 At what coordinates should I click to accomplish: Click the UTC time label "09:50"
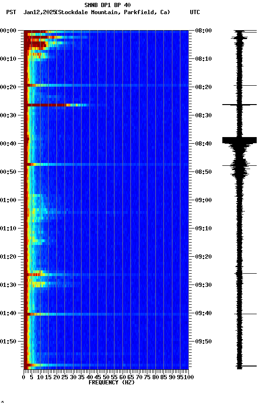click(x=203, y=342)
